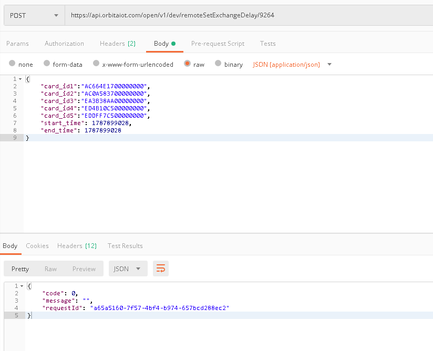Click the card_id3 value EA3B38AA00000000
The image size is (433, 351).
coord(114,101)
